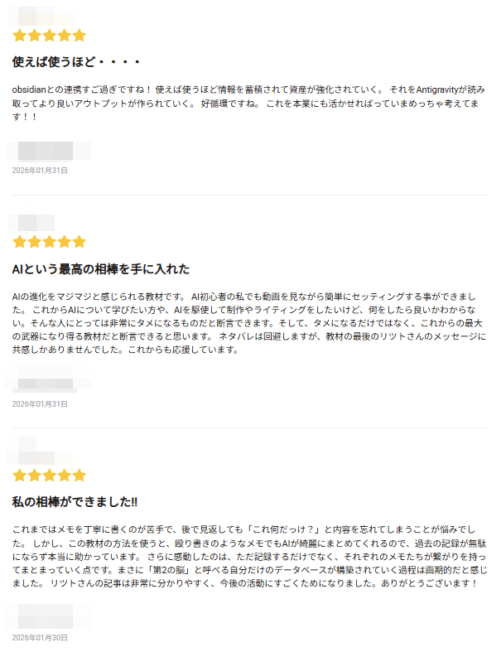
Task: Click the second star above '私の相棒ができました!!'
Action: tap(34, 476)
